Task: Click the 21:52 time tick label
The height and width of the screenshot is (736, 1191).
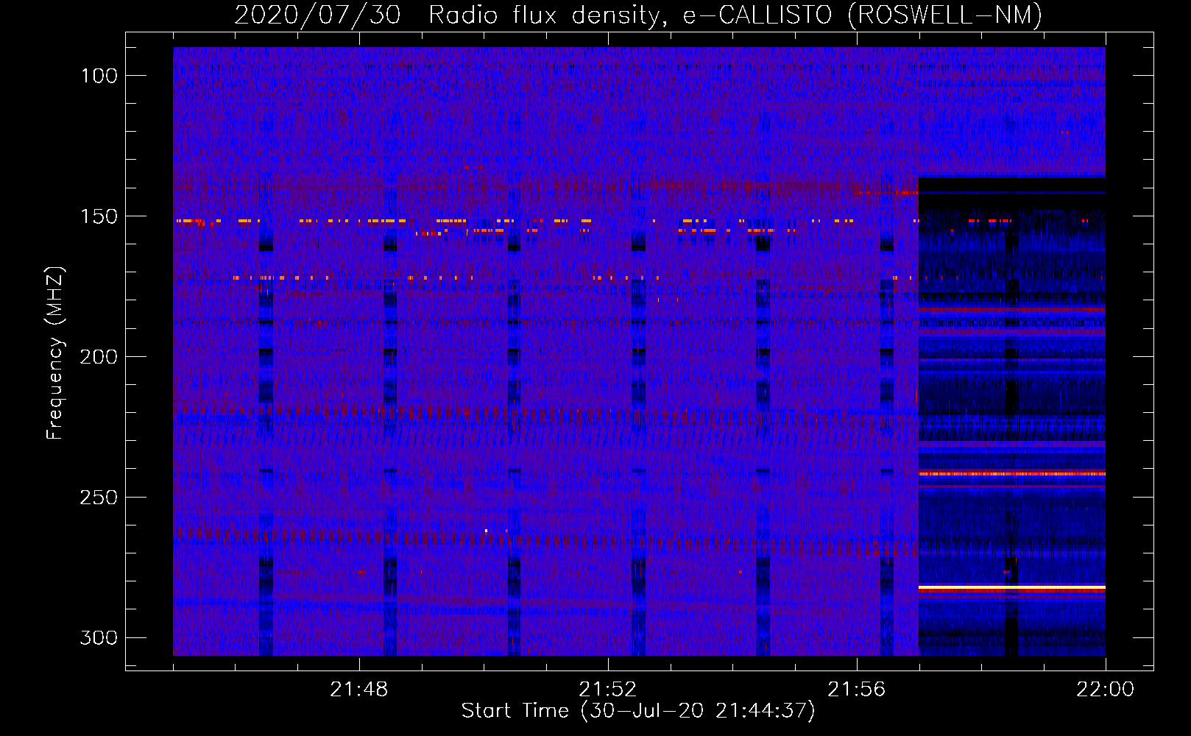Action: [608, 690]
